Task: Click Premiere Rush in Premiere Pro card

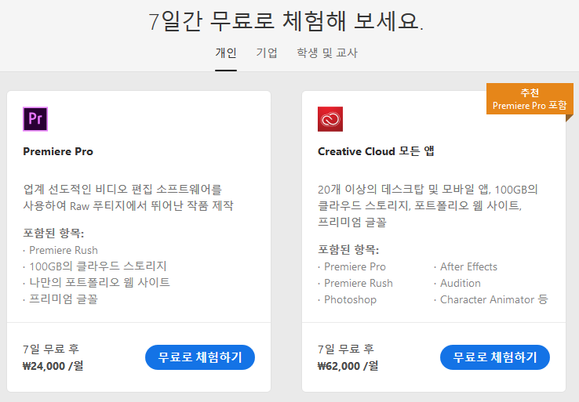Action: pos(63,250)
